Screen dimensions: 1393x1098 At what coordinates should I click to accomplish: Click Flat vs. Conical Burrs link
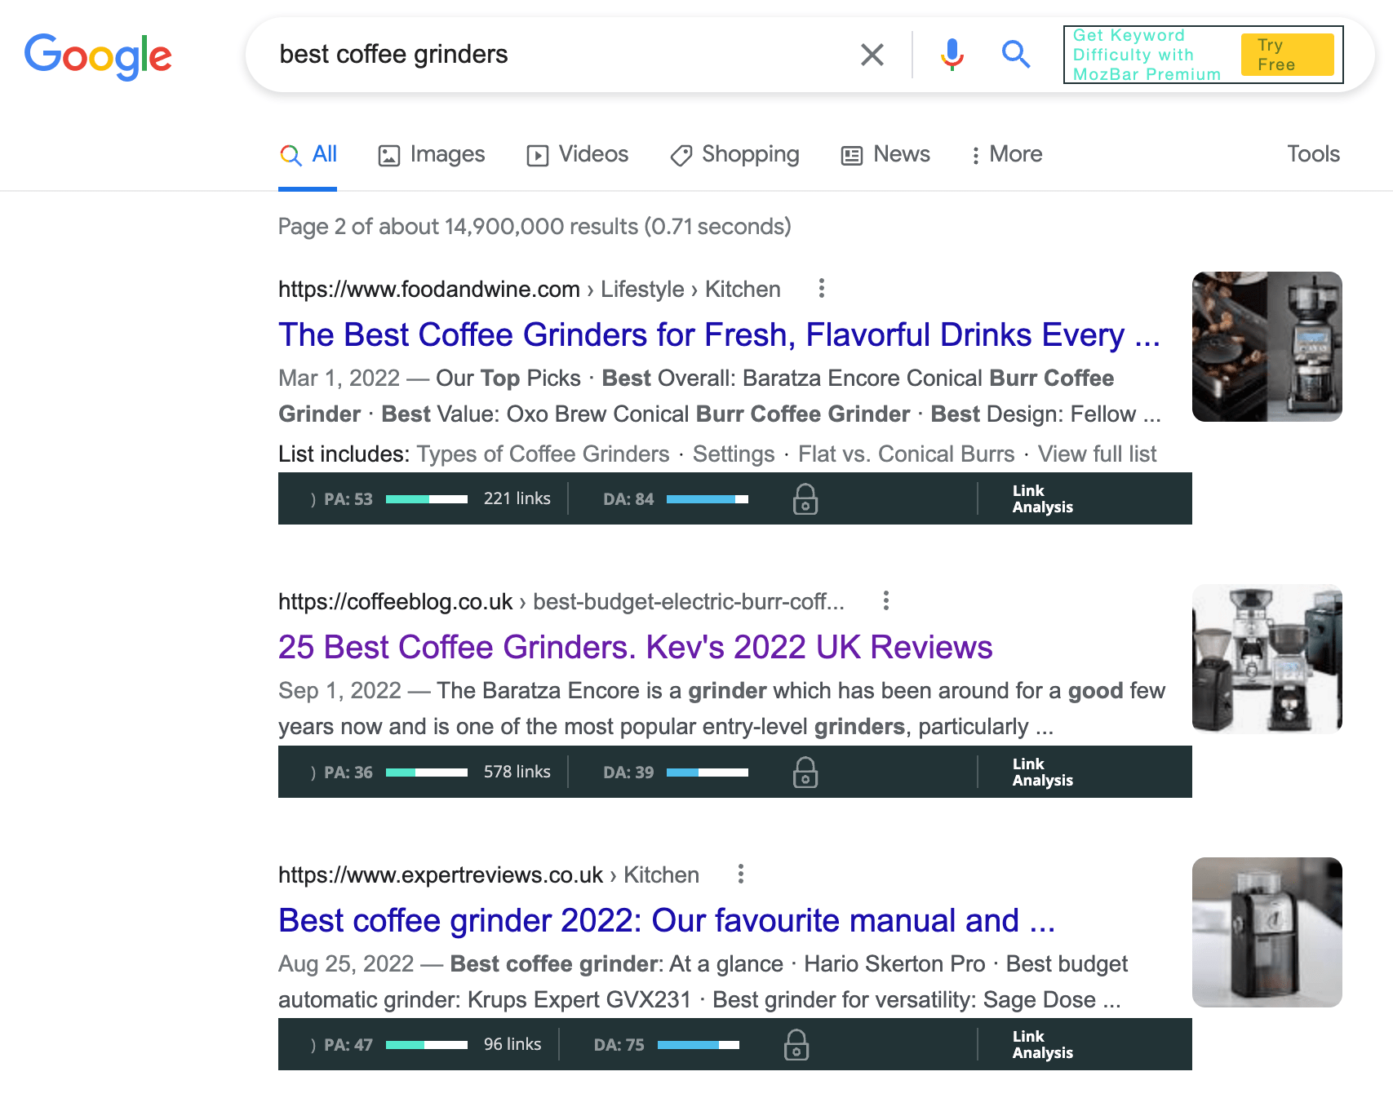(906, 454)
